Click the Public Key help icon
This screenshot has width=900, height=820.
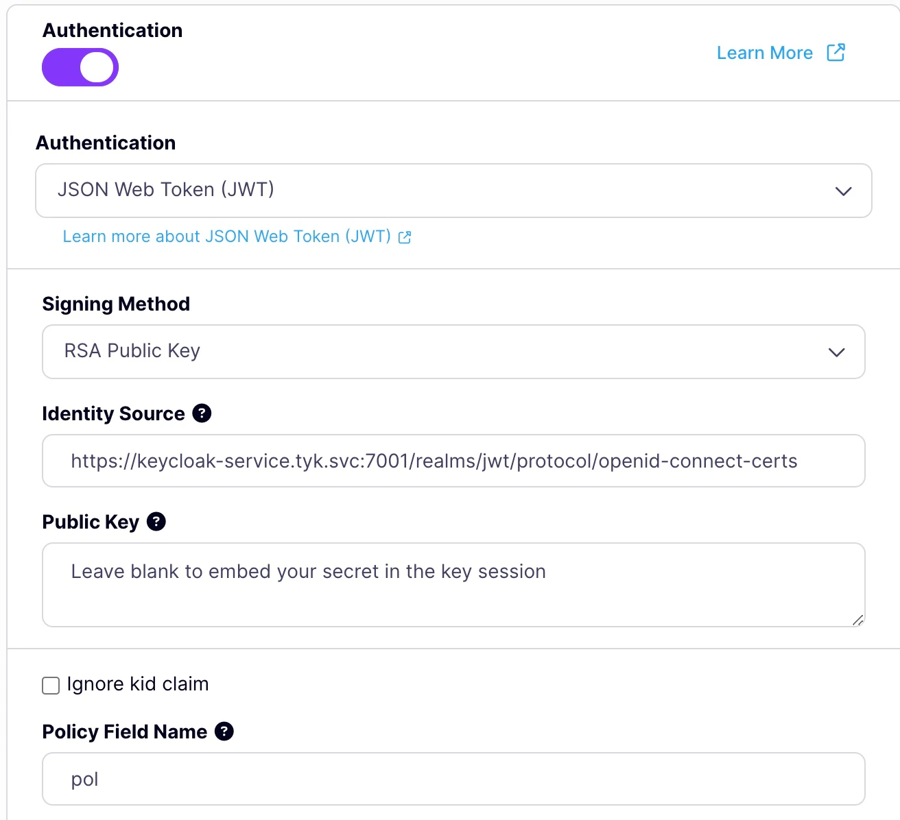pyautogui.click(x=156, y=522)
